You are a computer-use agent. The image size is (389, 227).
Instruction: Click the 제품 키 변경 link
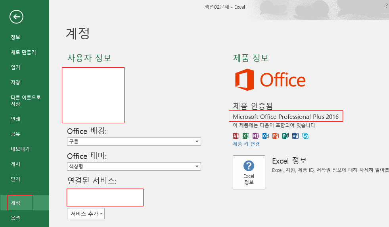point(246,144)
